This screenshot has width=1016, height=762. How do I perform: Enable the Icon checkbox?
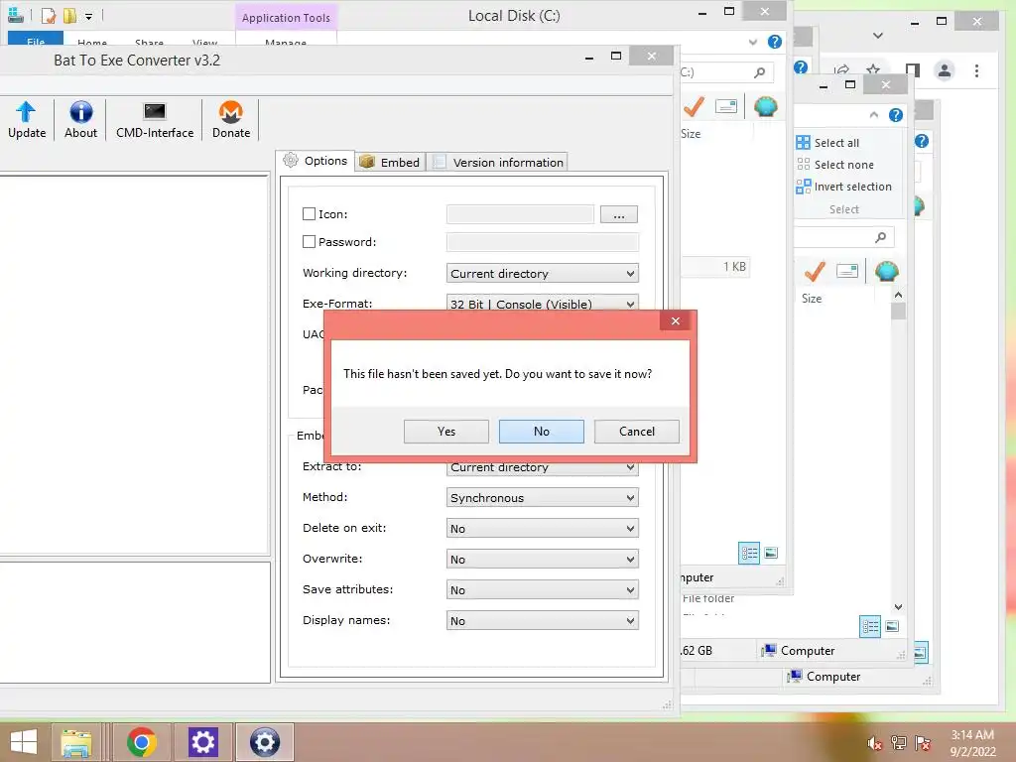(310, 214)
